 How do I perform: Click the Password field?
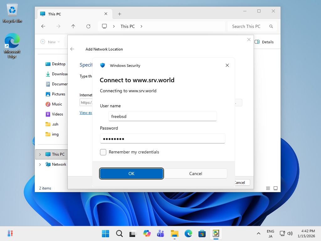(163, 139)
